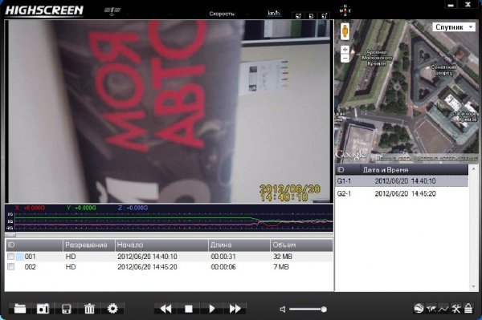Tick the checkbox for file 001

coord(10,256)
